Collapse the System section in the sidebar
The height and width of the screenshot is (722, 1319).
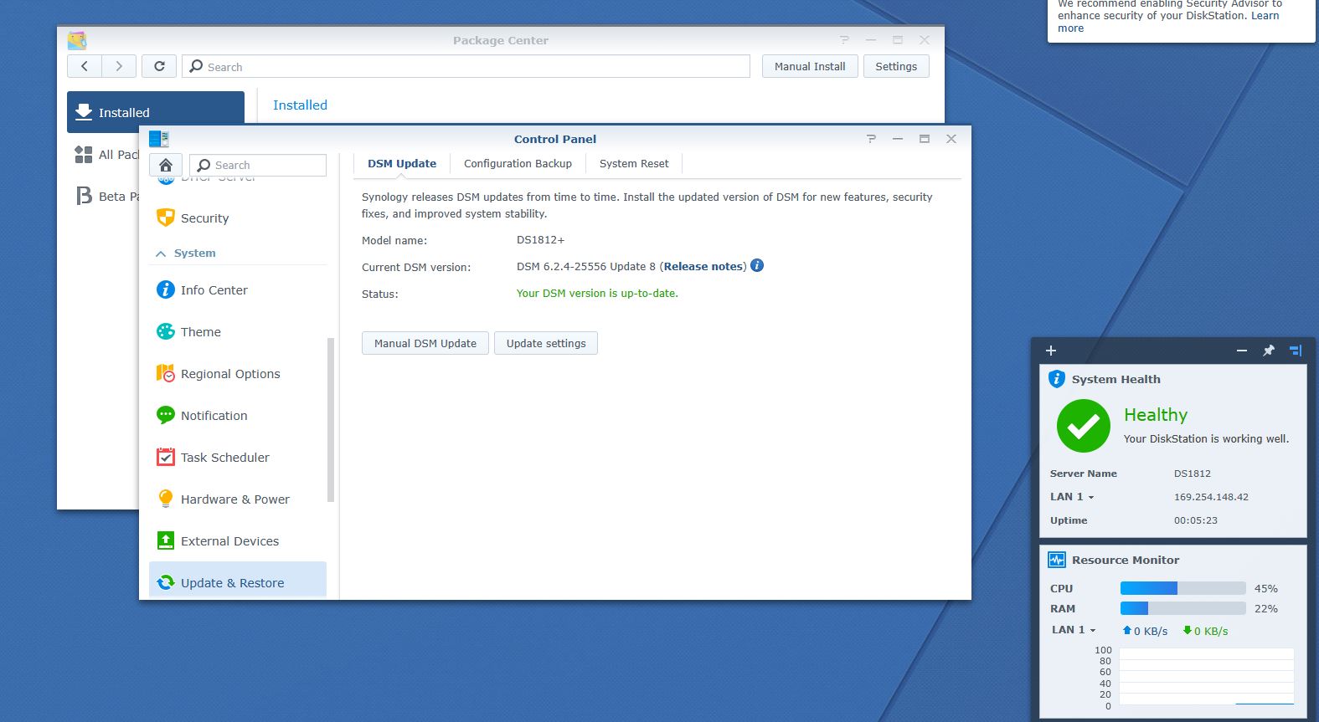point(161,253)
